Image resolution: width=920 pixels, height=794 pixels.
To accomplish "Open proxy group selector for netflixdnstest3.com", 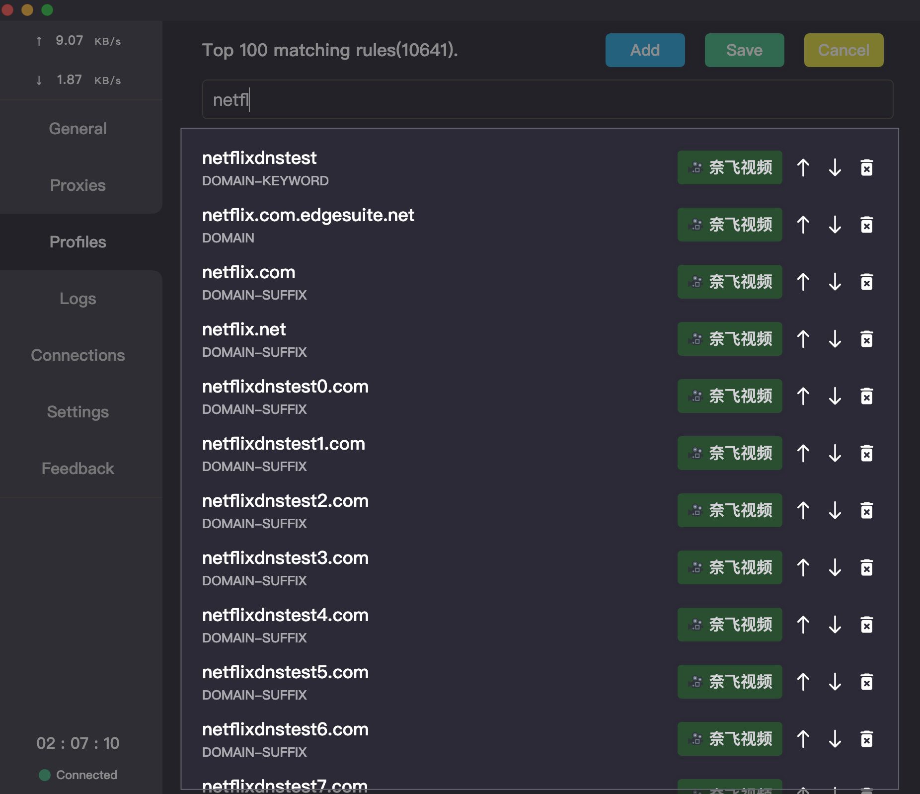I will click(x=730, y=568).
